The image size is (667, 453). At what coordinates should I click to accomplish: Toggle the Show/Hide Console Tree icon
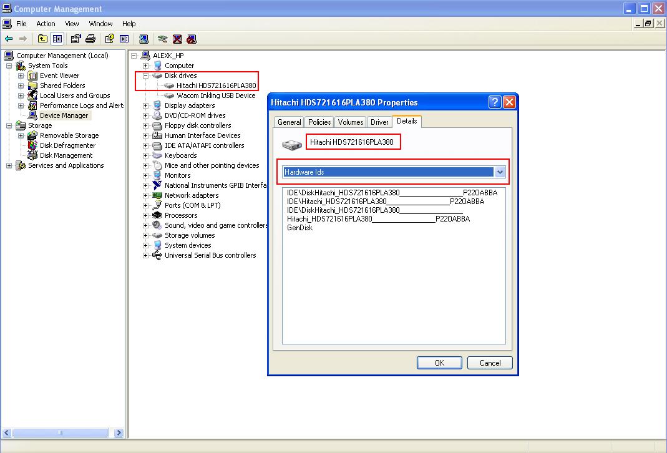[x=56, y=38]
